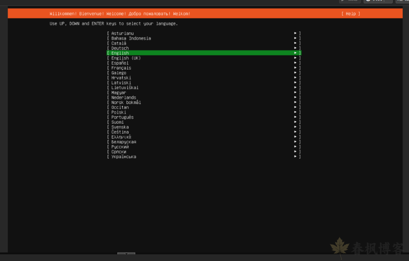Choose Русский from the list
This screenshot has height=261, width=409.
pyautogui.click(x=204, y=147)
